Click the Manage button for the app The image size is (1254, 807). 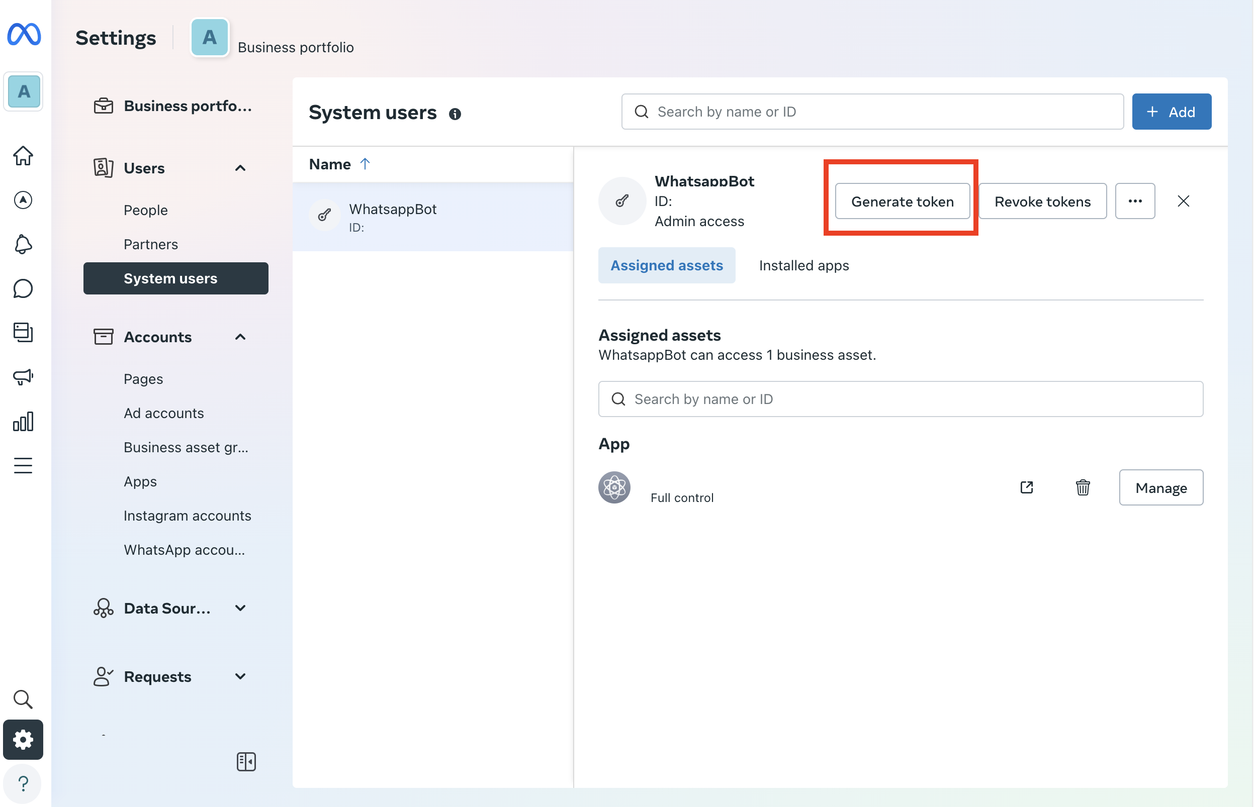pyautogui.click(x=1160, y=487)
